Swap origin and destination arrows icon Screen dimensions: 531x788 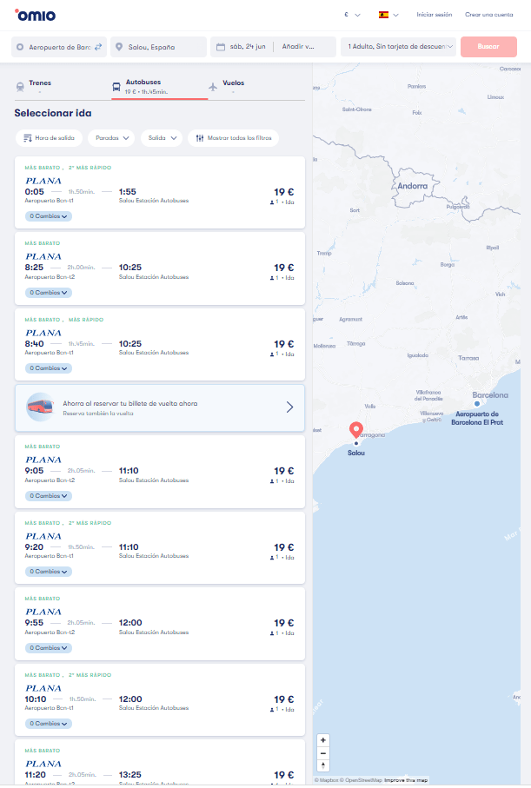(x=98, y=47)
